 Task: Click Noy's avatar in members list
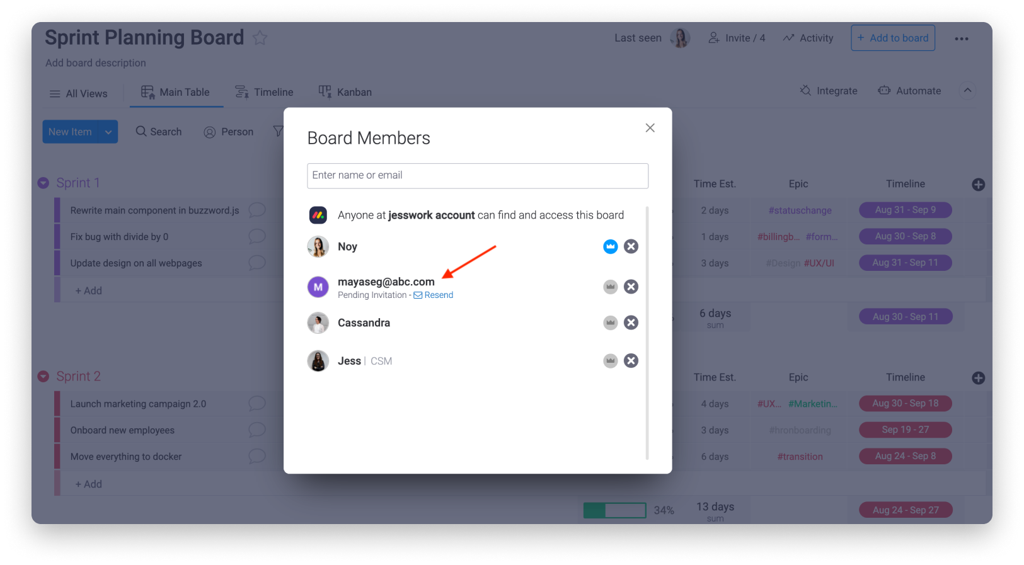318,246
